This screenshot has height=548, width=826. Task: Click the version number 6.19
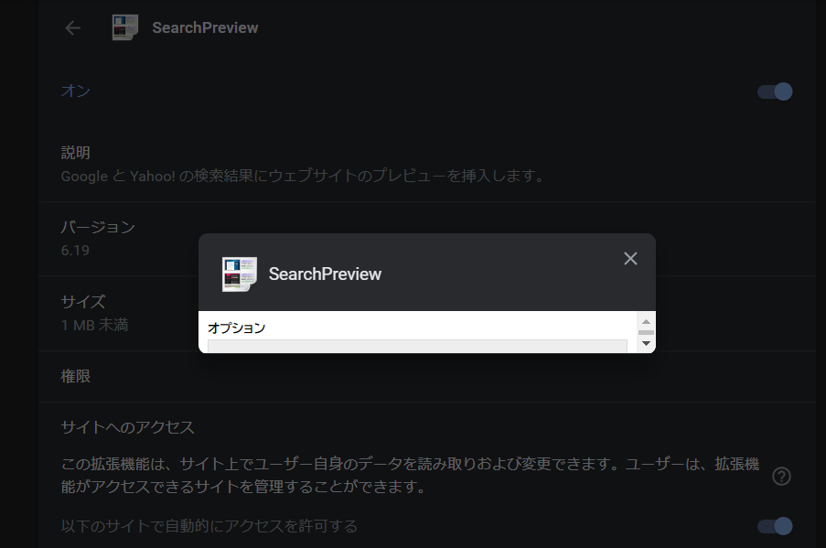(75, 251)
